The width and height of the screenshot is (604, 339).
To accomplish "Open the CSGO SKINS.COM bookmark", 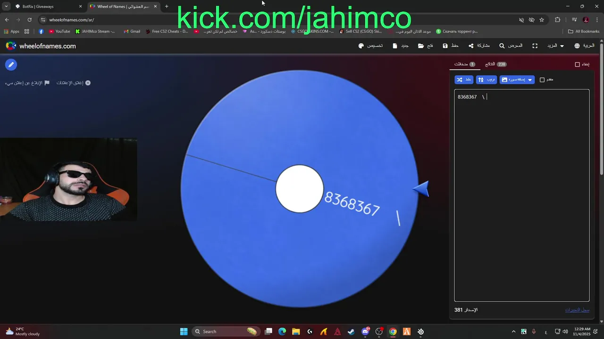I will (x=312, y=32).
